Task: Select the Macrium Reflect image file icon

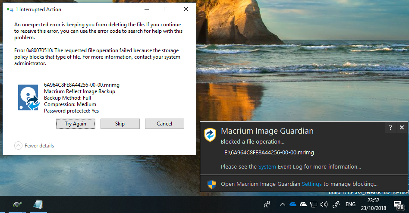Action: click(29, 97)
